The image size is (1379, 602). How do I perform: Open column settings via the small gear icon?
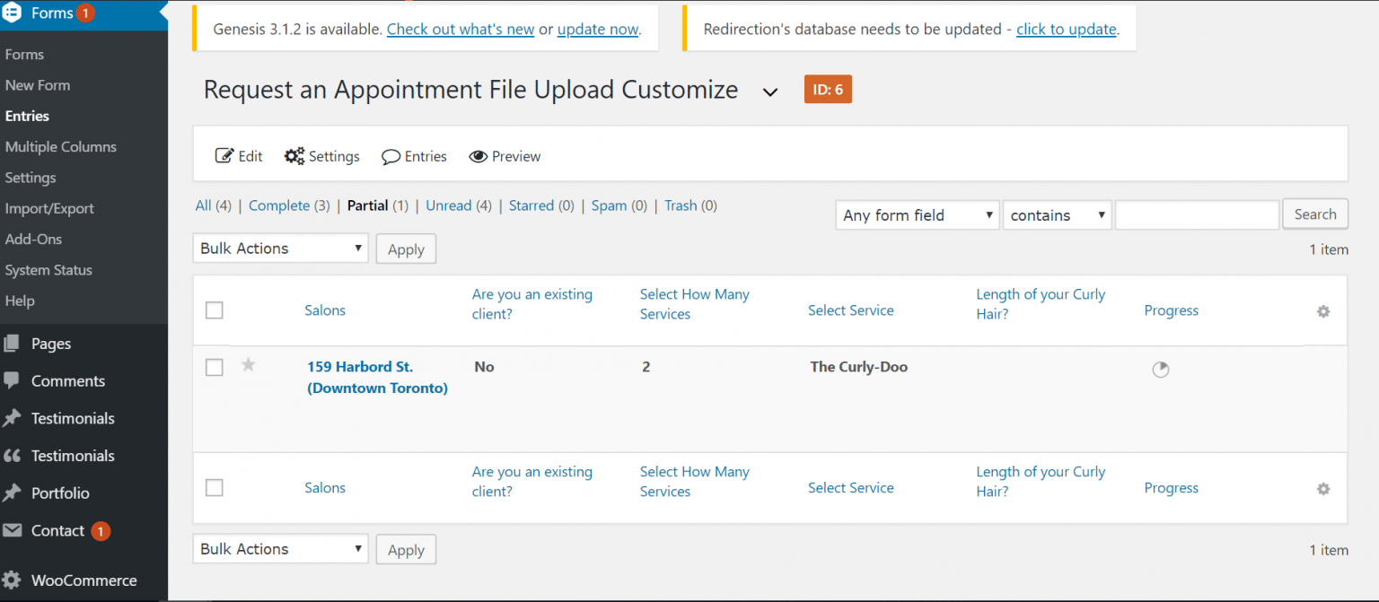pos(1322,310)
